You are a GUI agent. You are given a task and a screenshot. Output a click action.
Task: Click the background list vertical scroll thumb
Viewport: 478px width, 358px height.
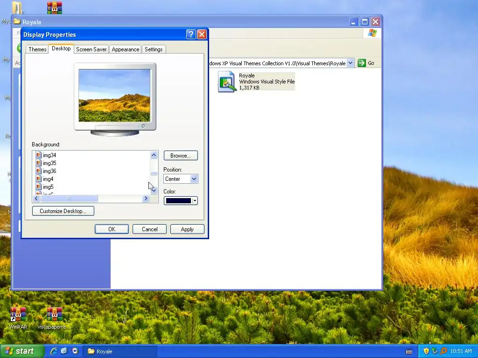(154, 173)
